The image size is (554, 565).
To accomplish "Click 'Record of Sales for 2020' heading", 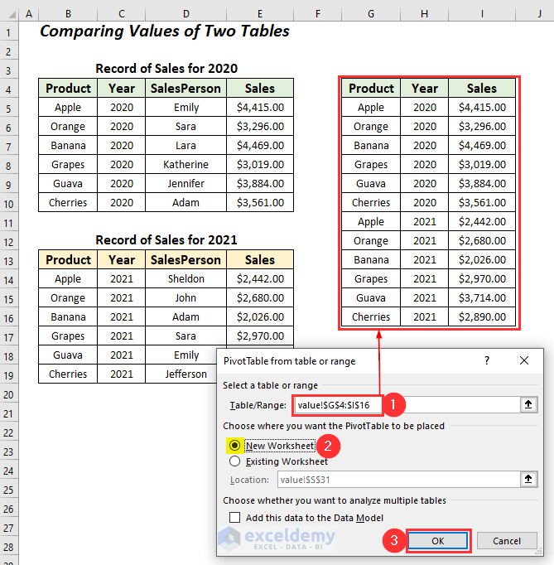I will click(x=166, y=69).
